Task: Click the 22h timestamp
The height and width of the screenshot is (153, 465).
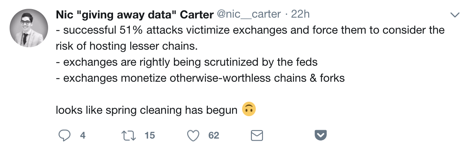Action: click(x=300, y=14)
